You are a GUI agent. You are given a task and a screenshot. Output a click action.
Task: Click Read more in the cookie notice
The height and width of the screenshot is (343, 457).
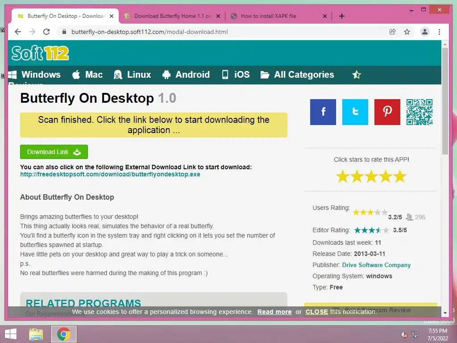tap(274, 312)
